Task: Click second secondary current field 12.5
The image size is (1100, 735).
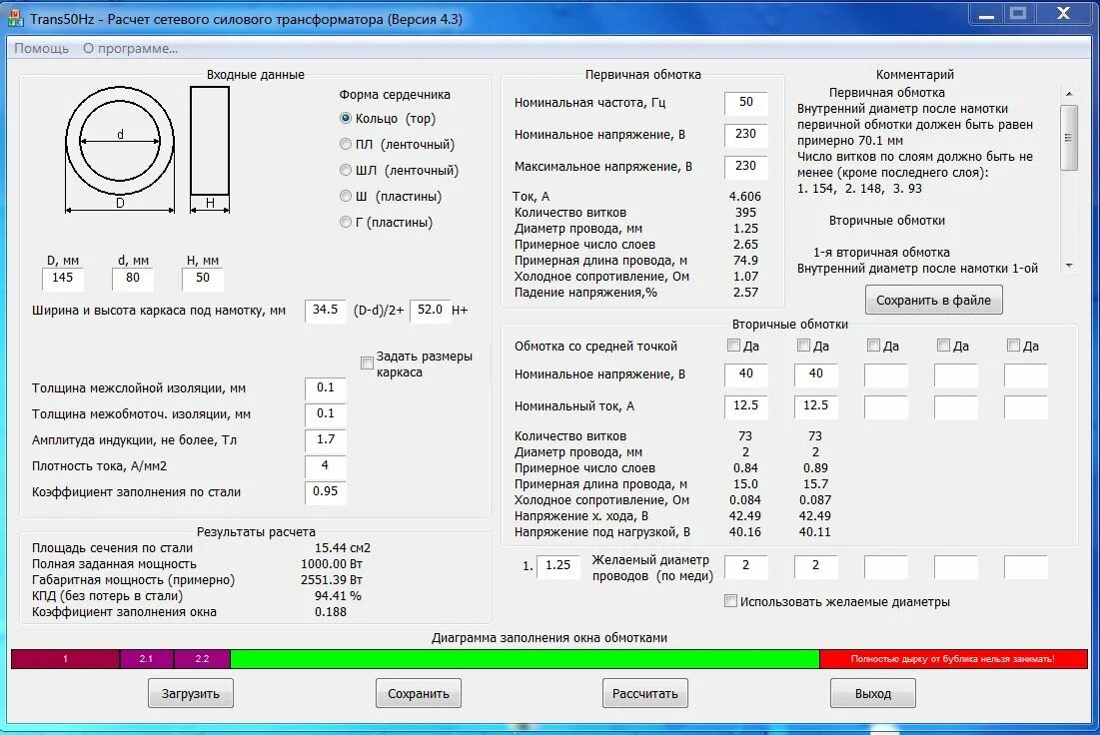Action: [x=816, y=406]
